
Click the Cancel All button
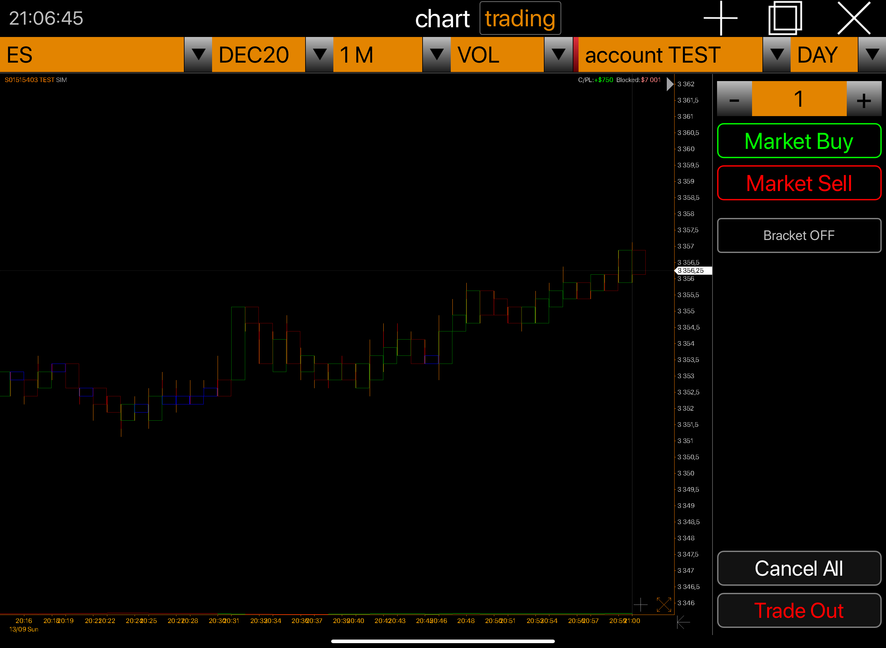(798, 568)
